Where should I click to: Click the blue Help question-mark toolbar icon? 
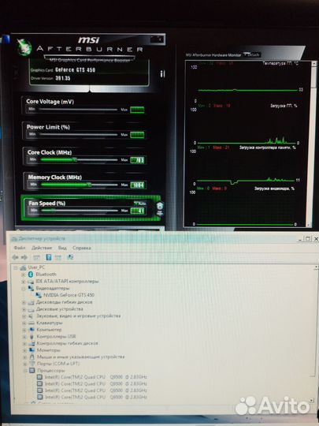(x=49, y=257)
